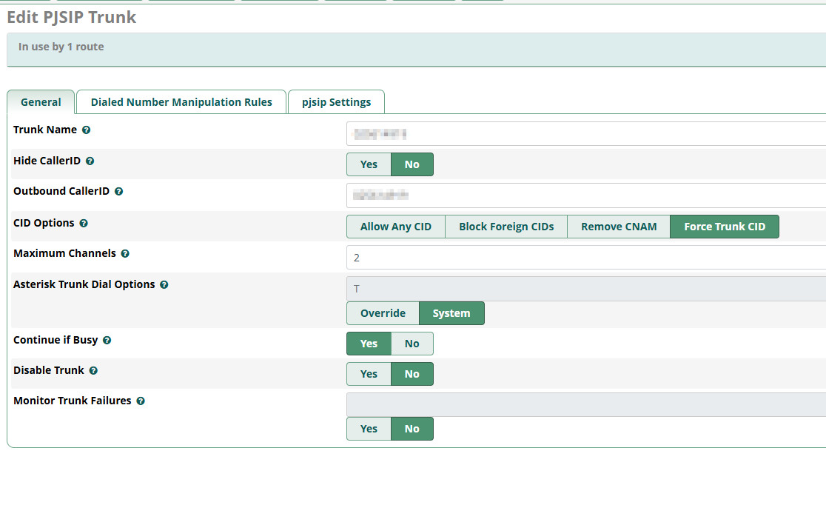Open Asterisk Trunk Dial Options help icon
The height and width of the screenshot is (505, 826).
(x=164, y=285)
